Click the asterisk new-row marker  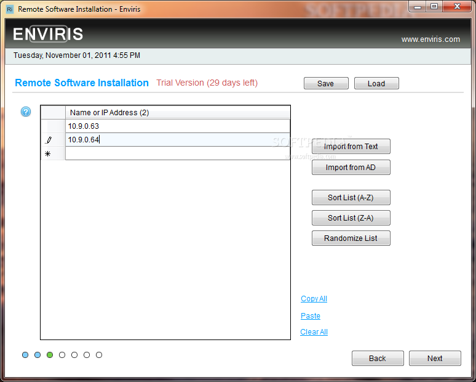pos(47,153)
